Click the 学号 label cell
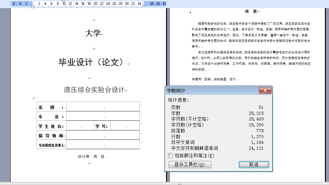329x185 pixels. coord(102,126)
